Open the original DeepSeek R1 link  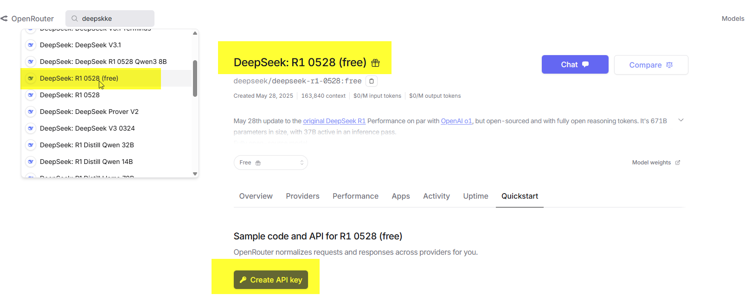(x=334, y=121)
